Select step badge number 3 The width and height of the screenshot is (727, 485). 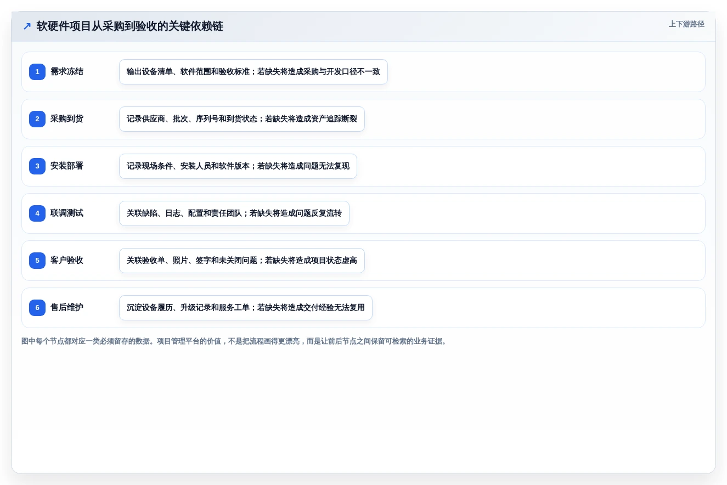tap(37, 166)
